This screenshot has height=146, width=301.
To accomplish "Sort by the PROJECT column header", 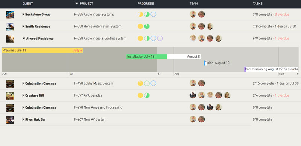I will coord(87,4).
